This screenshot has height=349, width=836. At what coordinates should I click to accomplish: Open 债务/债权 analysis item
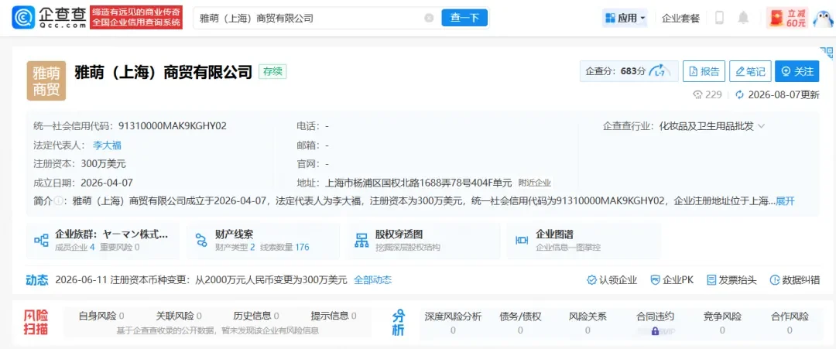point(520,323)
